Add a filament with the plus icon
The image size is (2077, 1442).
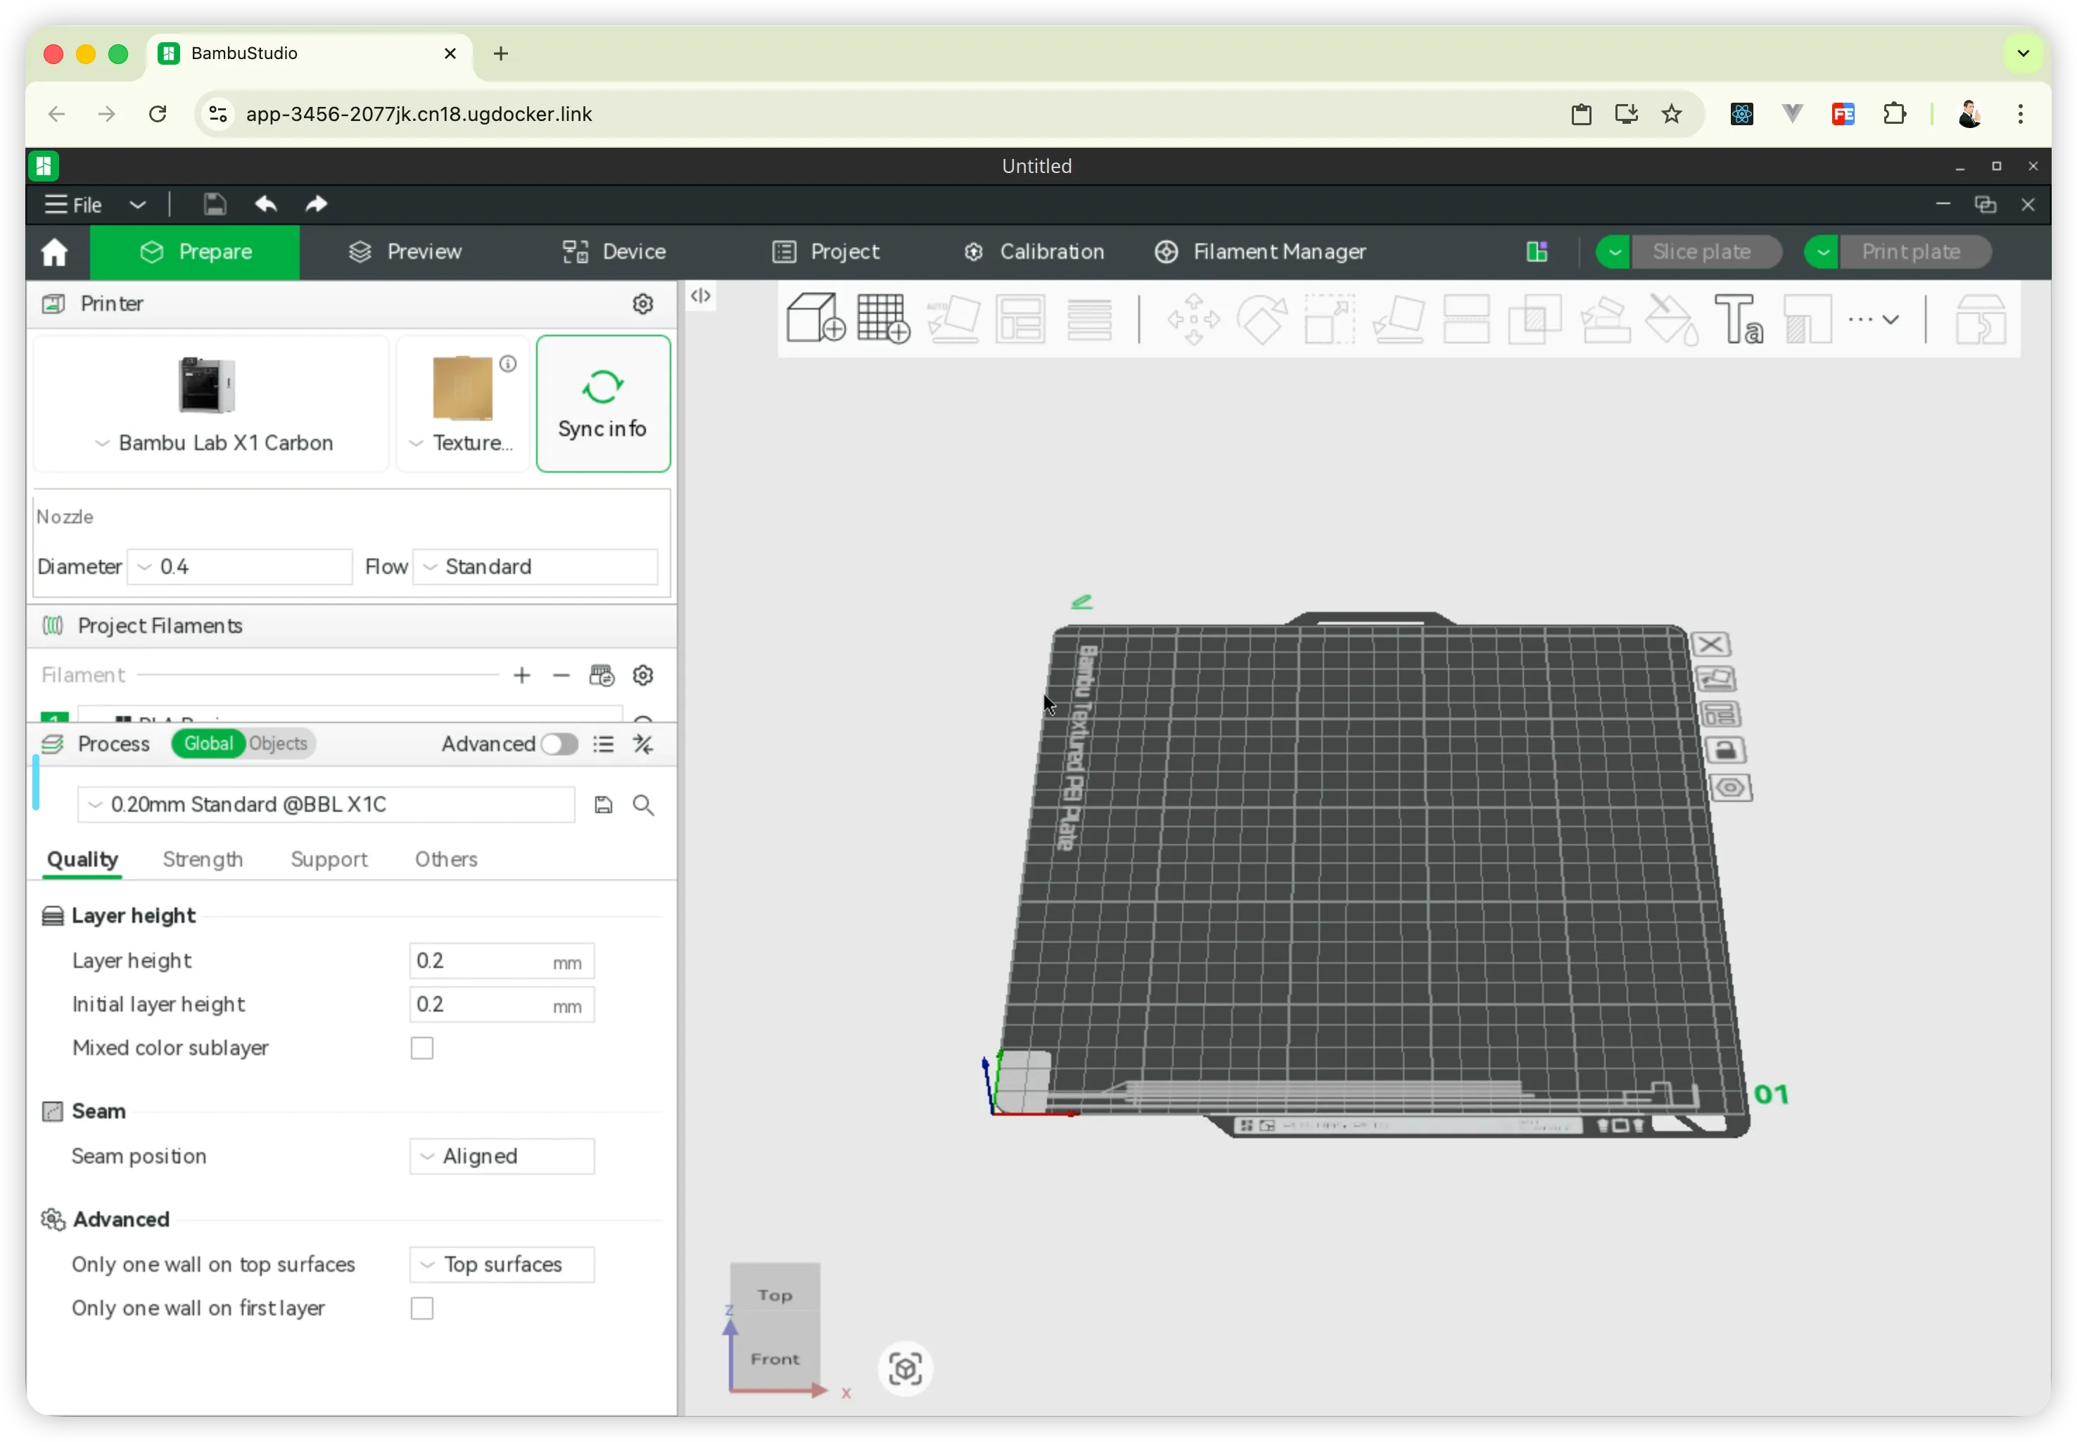pyautogui.click(x=521, y=675)
